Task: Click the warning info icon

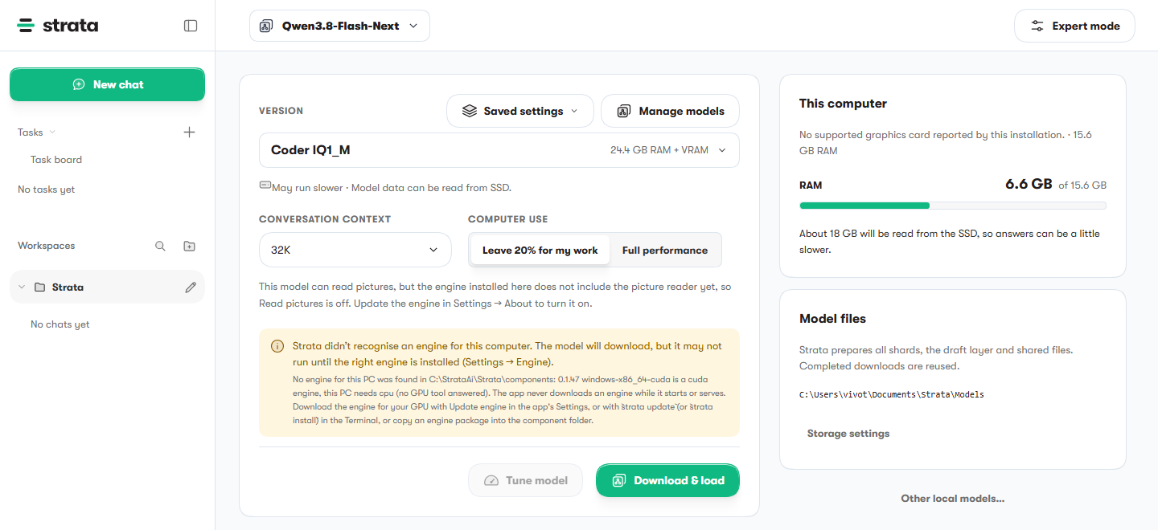Action: [277, 346]
